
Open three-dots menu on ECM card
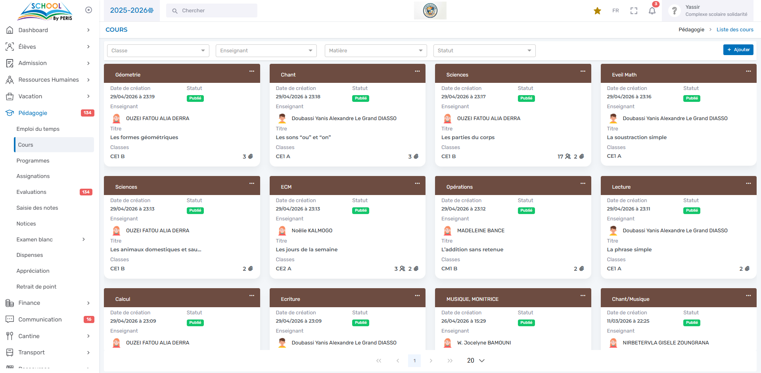417,184
